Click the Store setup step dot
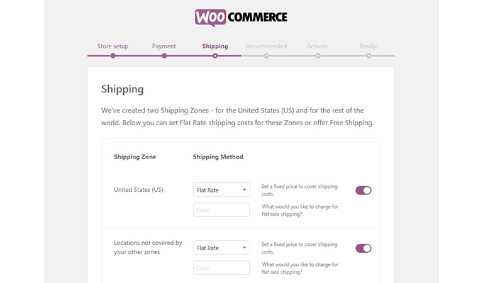The width and height of the screenshot is (483, 283). pos(113,56)
